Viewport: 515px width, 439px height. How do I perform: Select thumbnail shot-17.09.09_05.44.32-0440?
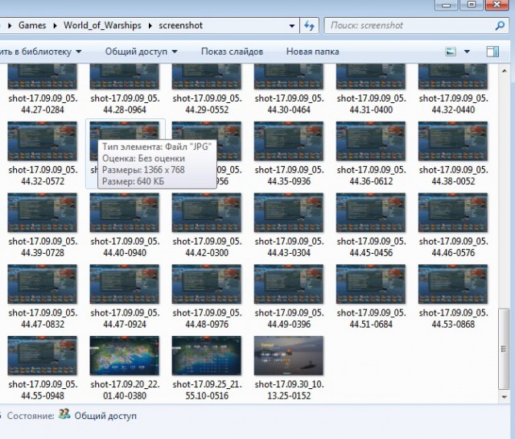(x=453, y=77)
